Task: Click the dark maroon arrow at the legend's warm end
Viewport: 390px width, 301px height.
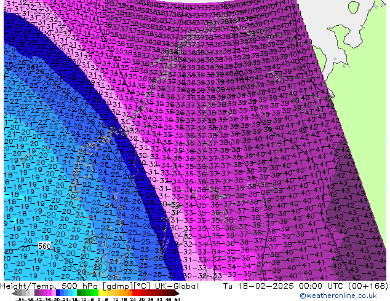Action: (x=177, y=294)
